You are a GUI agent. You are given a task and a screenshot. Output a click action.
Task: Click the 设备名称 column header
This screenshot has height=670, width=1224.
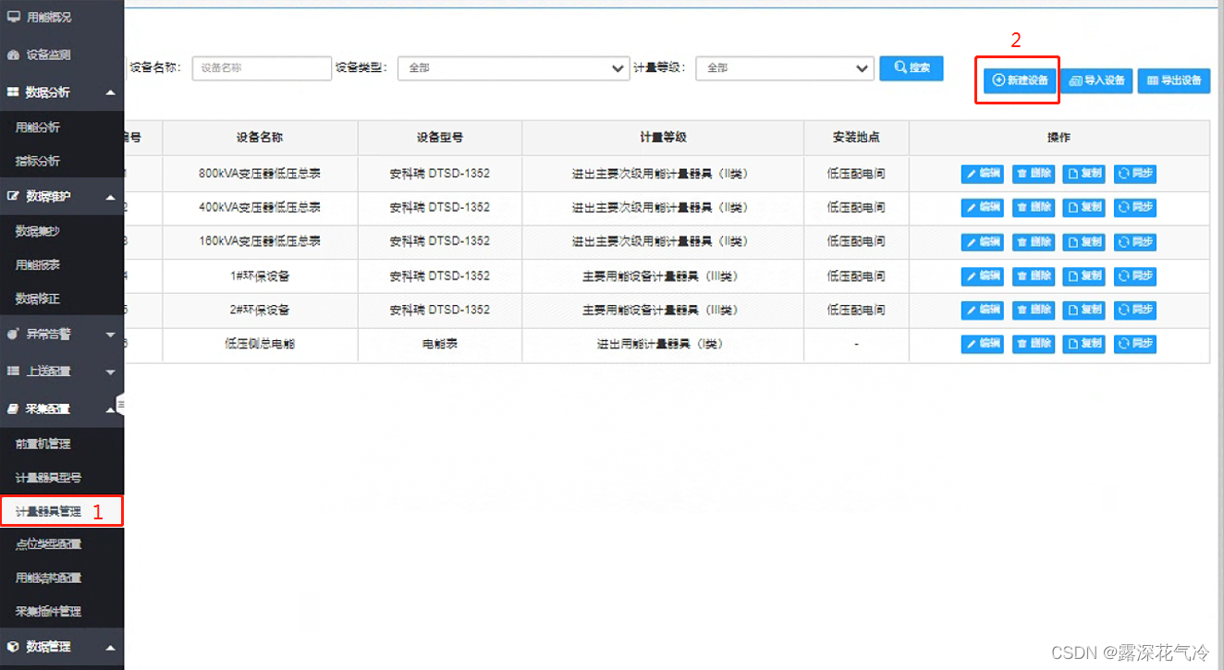tap(260, 138)
